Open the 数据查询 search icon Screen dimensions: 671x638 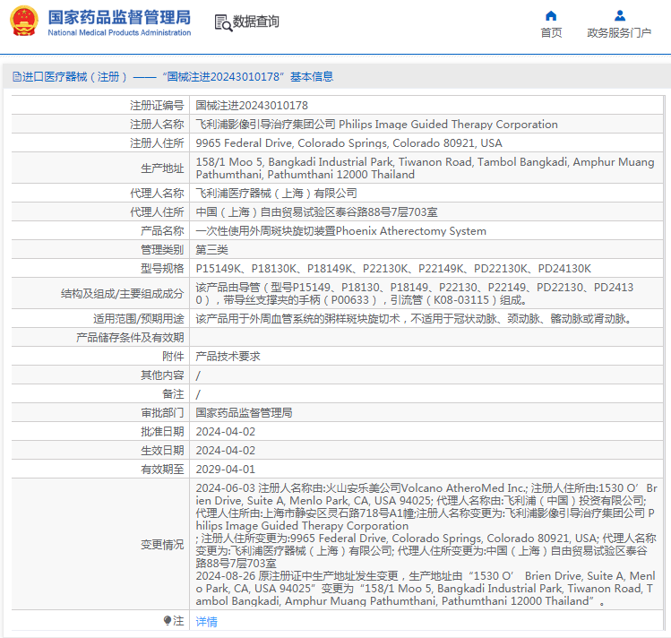223,22
